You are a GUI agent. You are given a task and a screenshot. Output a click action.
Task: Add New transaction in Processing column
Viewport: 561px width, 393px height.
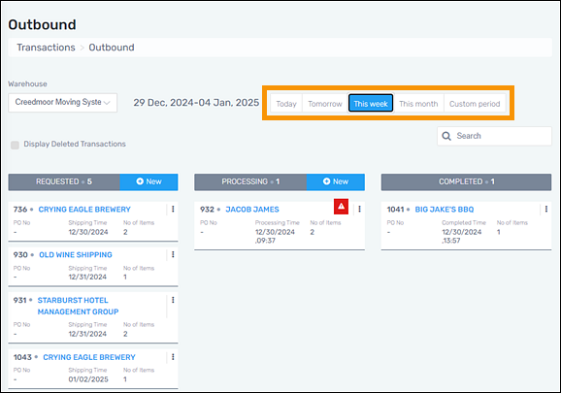tap(335, 181)
